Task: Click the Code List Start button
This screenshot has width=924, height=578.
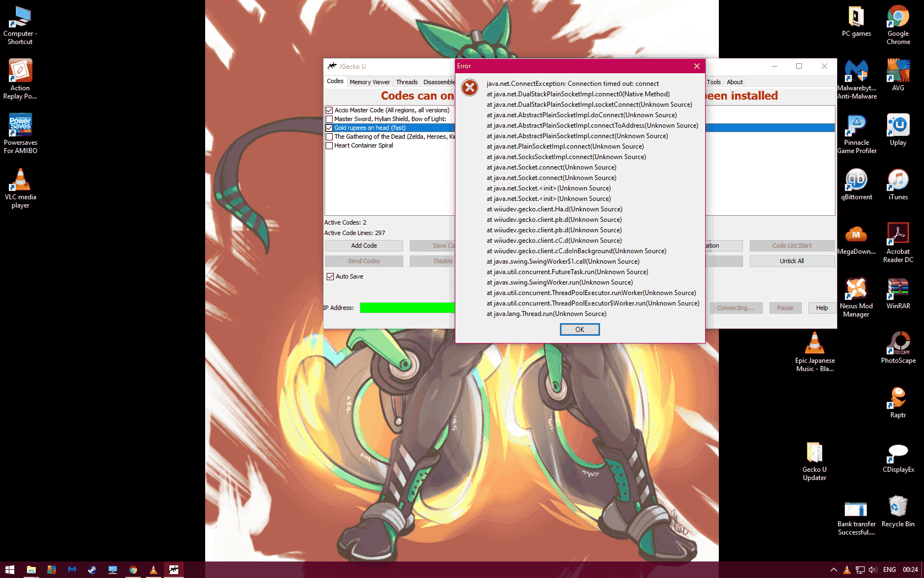Action: (x=792, y=246)
